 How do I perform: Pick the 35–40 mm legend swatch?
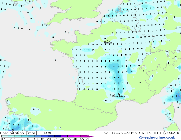point(71,136)
